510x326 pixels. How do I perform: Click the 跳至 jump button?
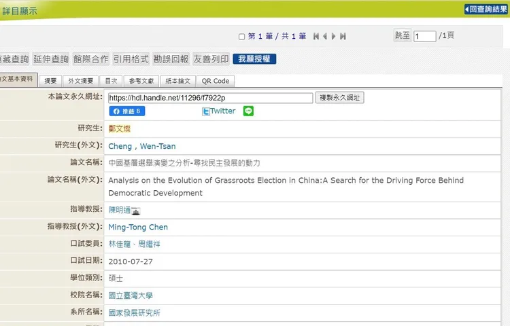pos(403,35)
